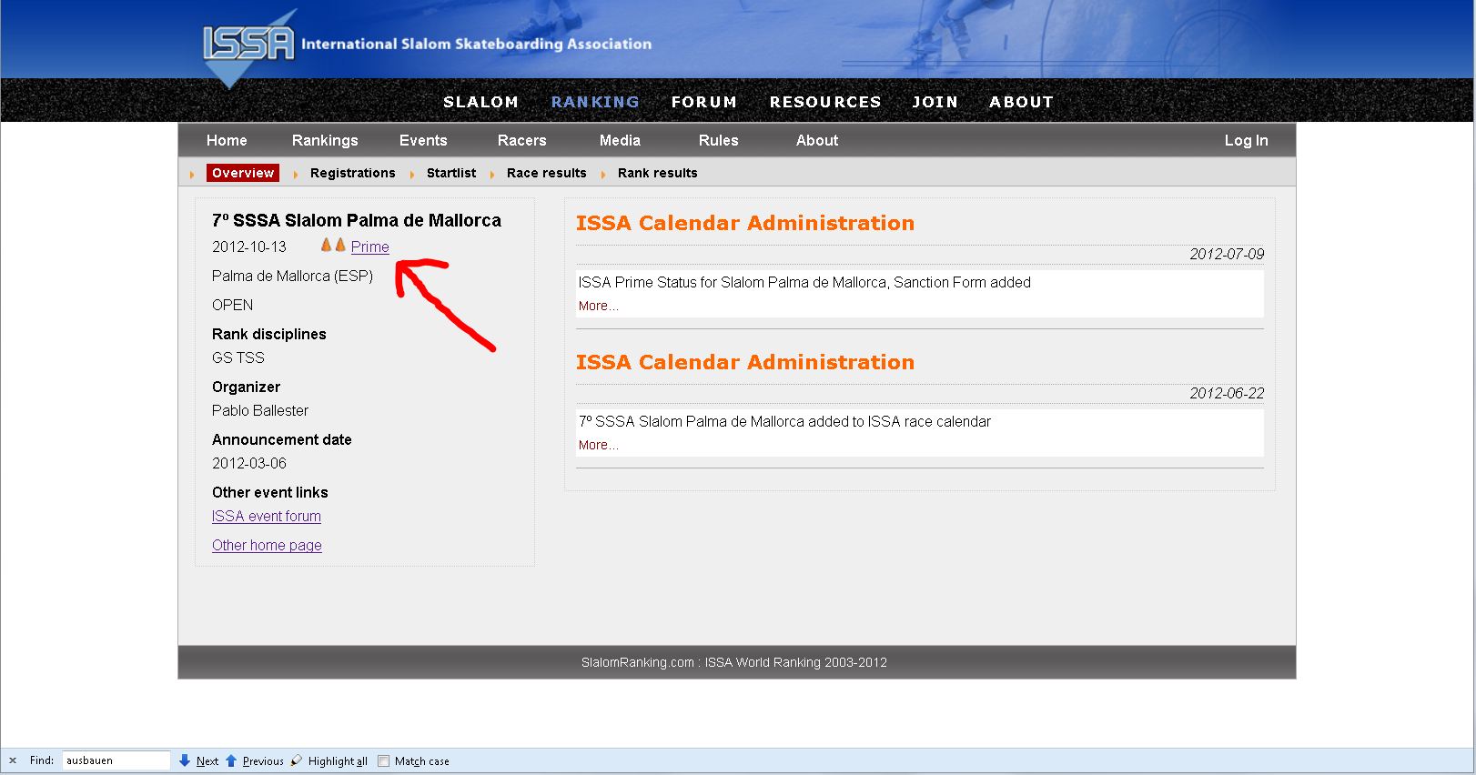The height and width of the screenshot is (775, 1476).
Task: Open the SLALOM top menu
Action: click(480, 102)
